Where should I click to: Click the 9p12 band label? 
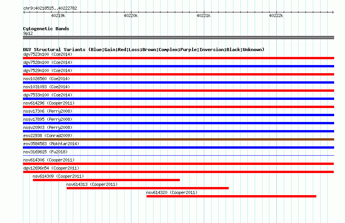pos(28,33)
